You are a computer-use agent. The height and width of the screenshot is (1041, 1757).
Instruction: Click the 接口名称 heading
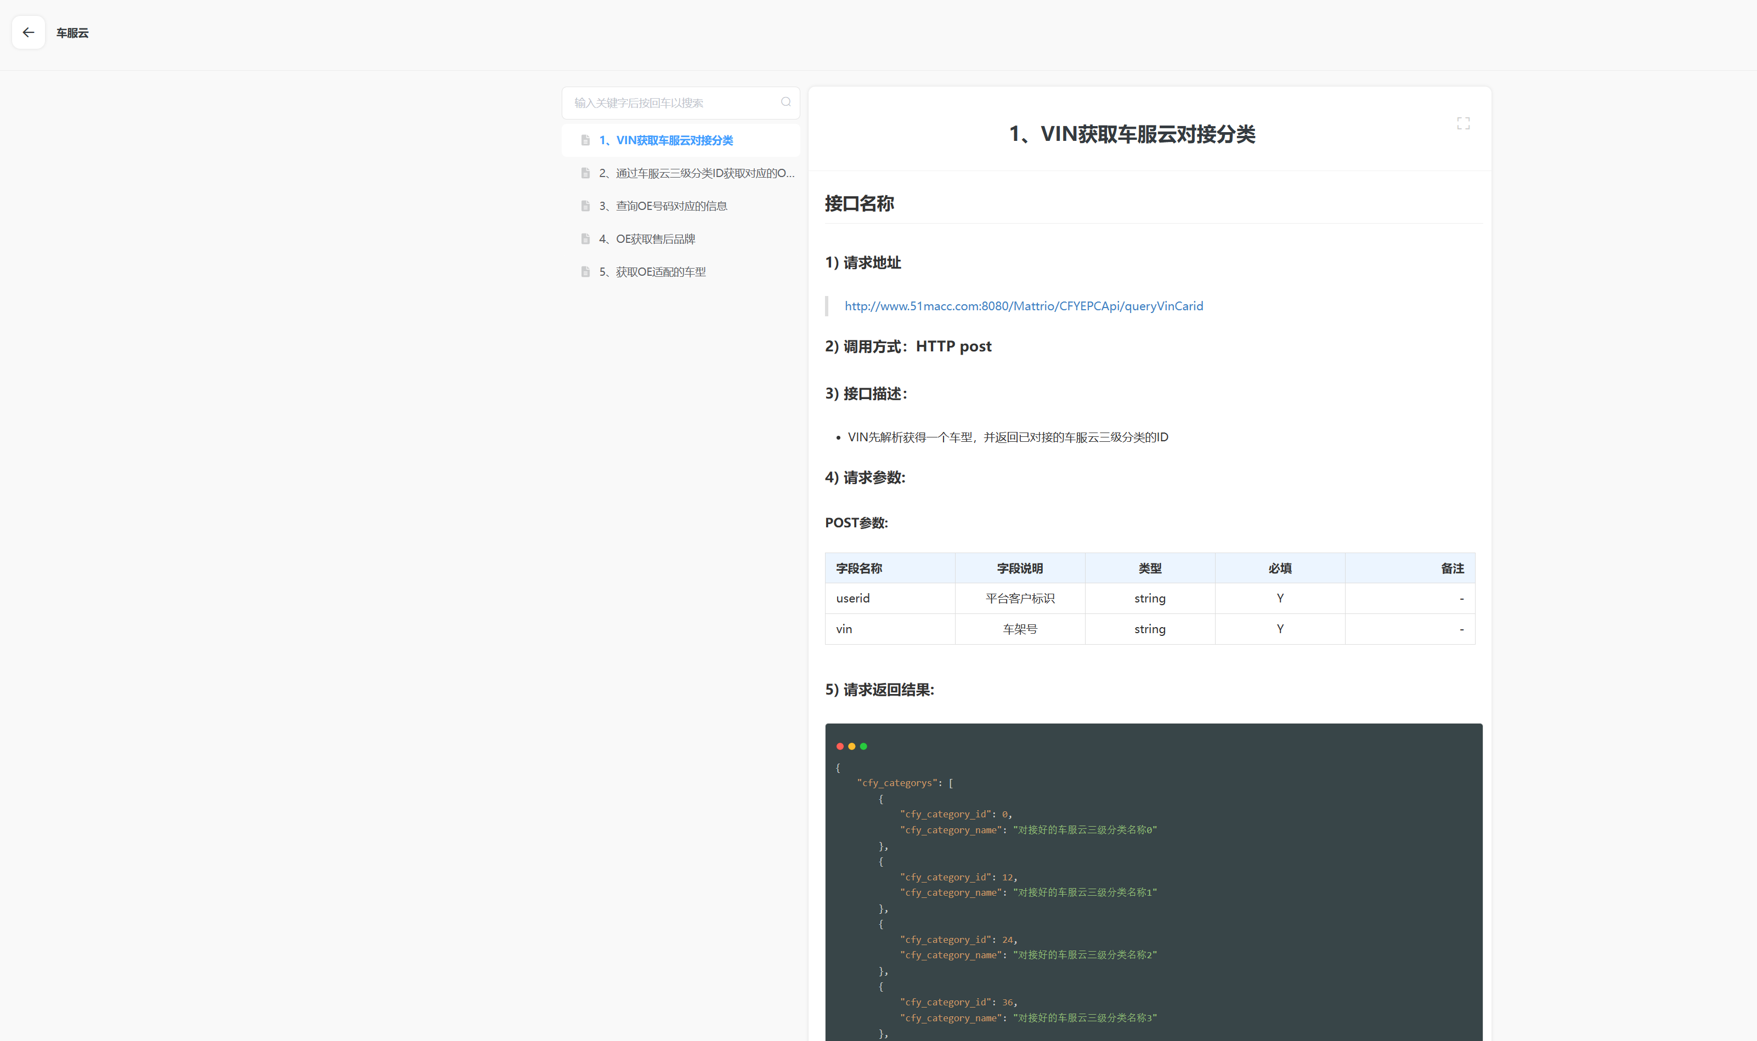tap(859, 204)
